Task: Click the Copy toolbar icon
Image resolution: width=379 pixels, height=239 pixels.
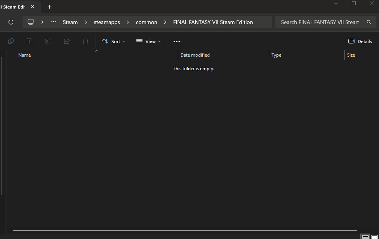Action: click(x=11, y=41)
